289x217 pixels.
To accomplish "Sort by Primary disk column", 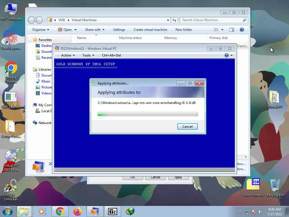I will [219, 38].
